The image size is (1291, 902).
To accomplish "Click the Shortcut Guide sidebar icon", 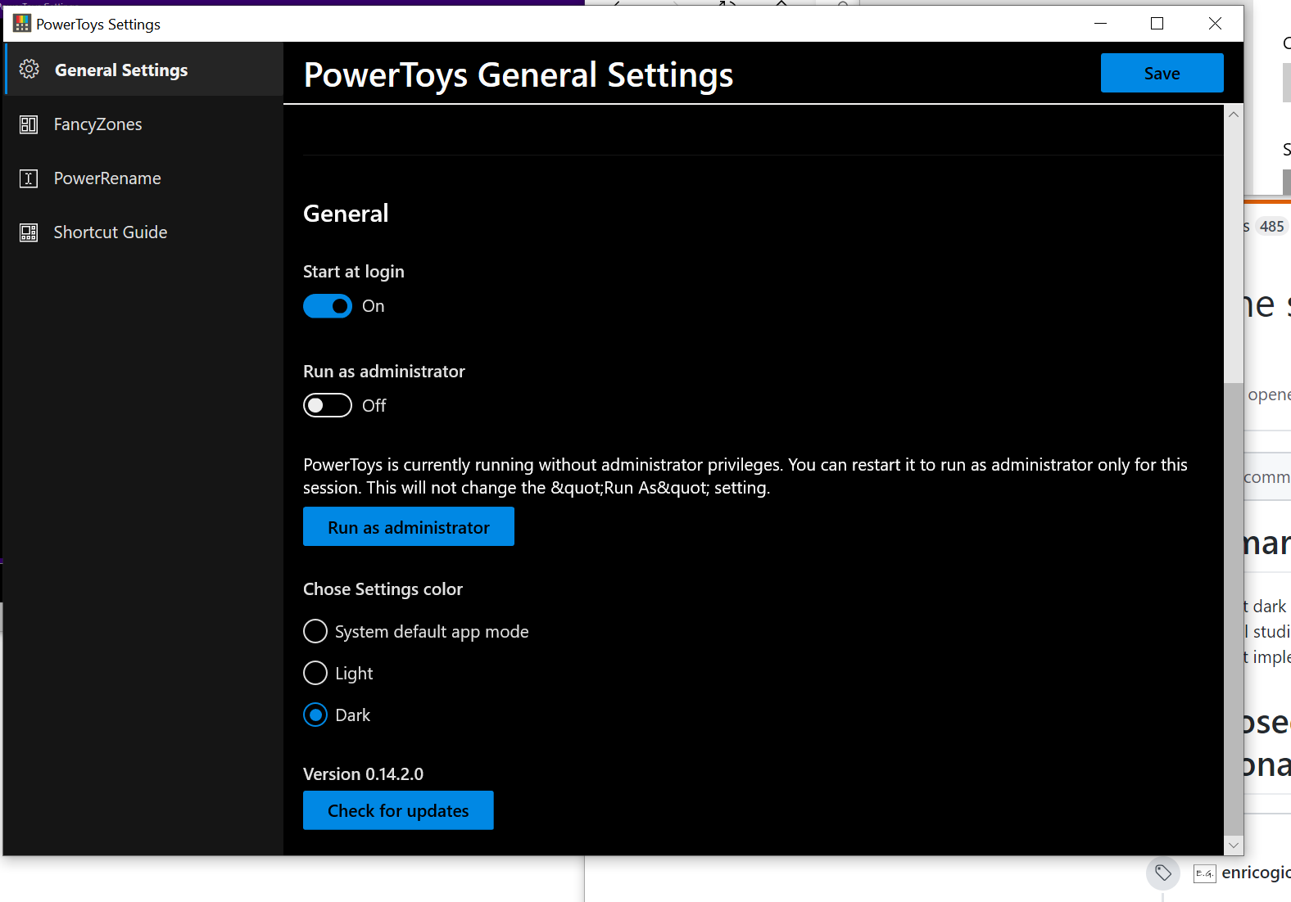I will point(29,232).
